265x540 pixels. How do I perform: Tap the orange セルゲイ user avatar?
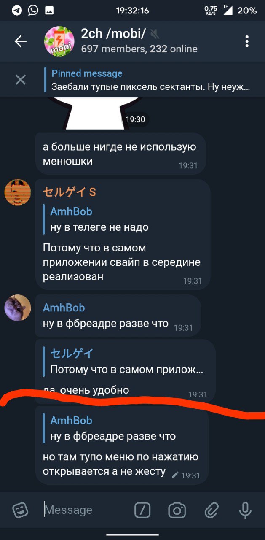click(x=18, y=192)
